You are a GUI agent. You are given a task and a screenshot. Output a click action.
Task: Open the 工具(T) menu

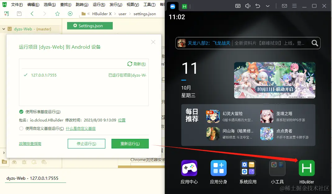(149, 4)
